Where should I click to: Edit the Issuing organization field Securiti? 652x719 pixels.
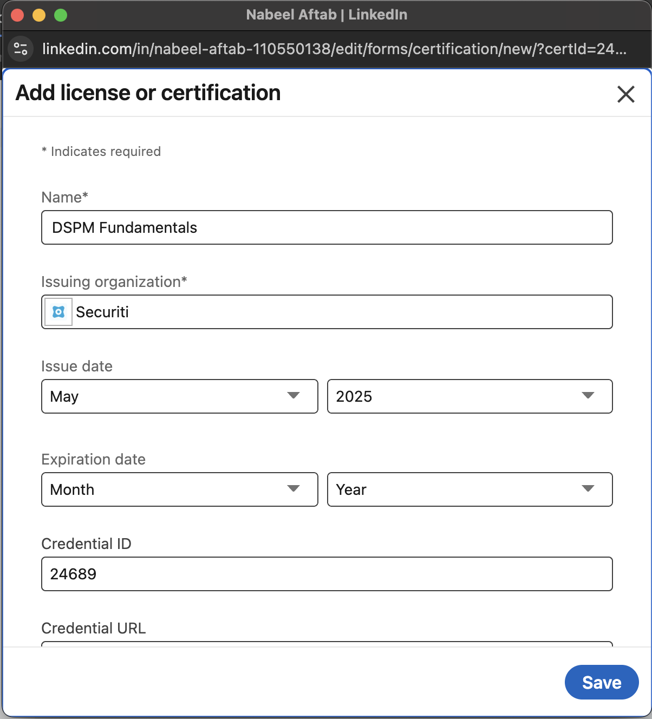(327, 312)
